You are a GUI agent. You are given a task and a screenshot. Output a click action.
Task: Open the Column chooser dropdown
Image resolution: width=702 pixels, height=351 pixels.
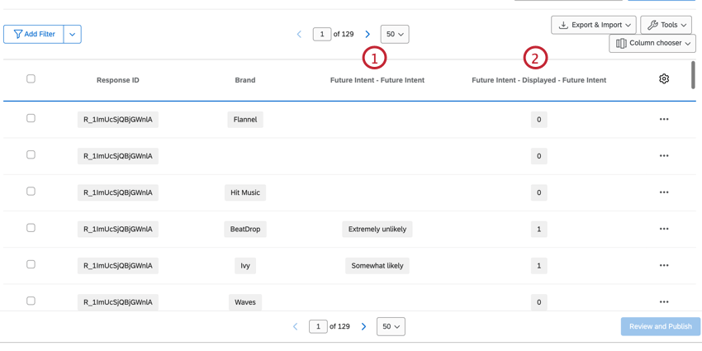(x=652, y=43)
